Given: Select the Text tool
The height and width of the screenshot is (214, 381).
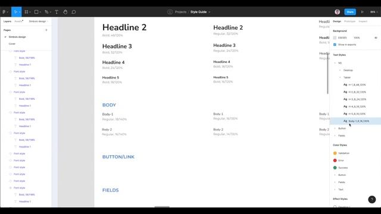Looking at the screenshot, I should 57,12.
